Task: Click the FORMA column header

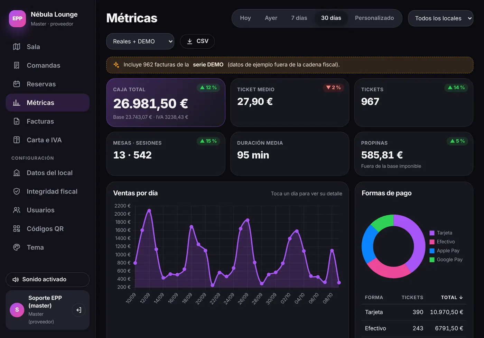Action: click(374, 298)
